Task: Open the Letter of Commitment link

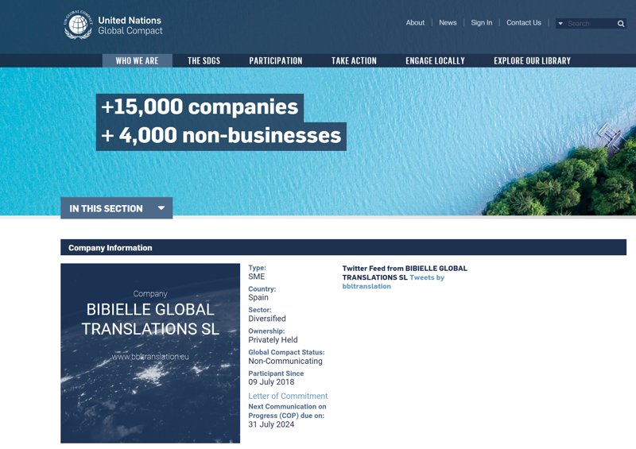Action: (288, 396)
